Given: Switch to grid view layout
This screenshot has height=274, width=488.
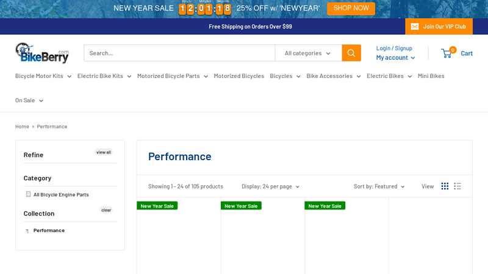Looking at the screenshot, I should coord(445,186).
